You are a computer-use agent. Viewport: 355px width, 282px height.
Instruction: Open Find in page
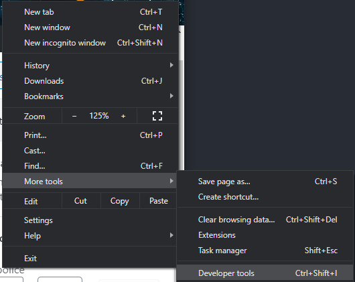click(90, 166)
